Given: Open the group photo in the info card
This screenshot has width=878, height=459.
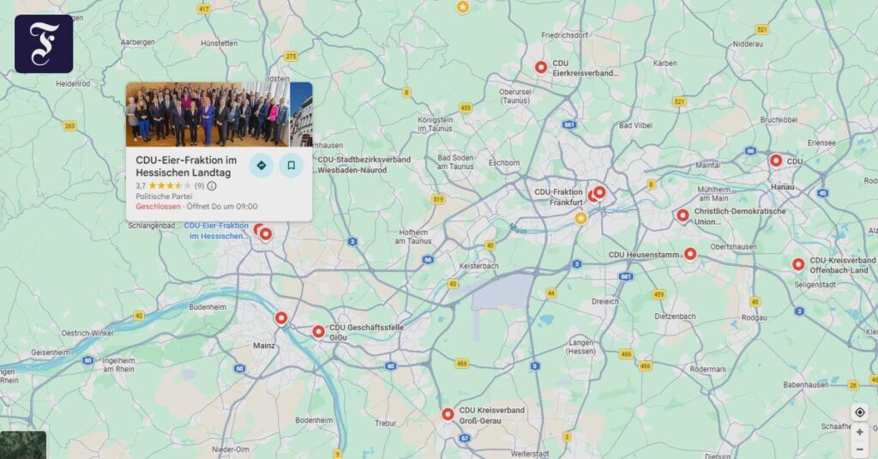Looking at the screenshot, I should [x=207, y=114].
